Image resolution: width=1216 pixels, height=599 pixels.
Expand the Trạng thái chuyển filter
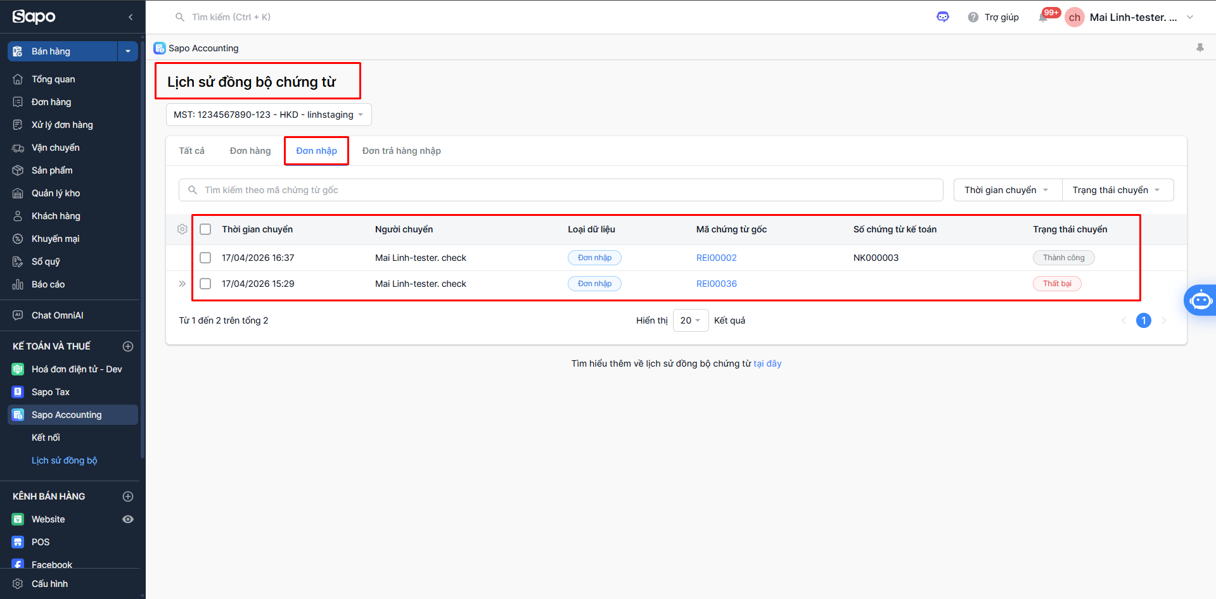1117,190
